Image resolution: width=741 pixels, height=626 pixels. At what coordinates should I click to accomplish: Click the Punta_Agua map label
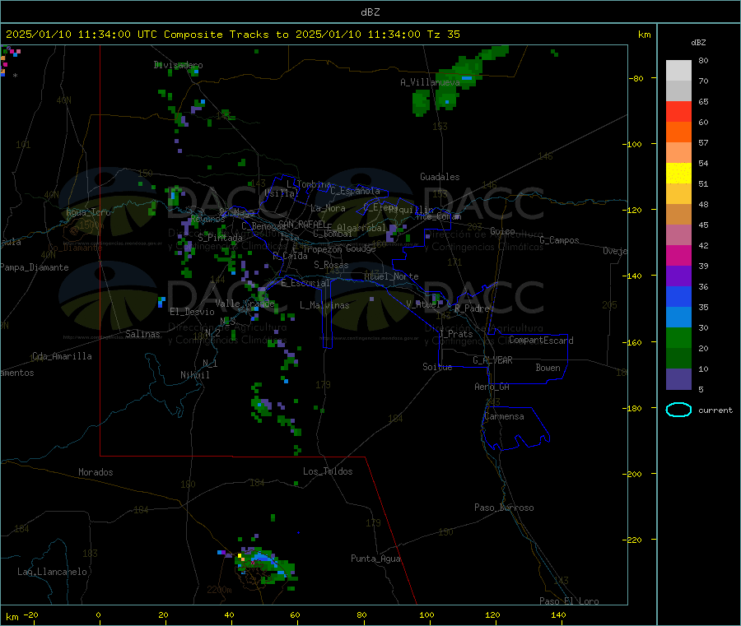(375, 559)
